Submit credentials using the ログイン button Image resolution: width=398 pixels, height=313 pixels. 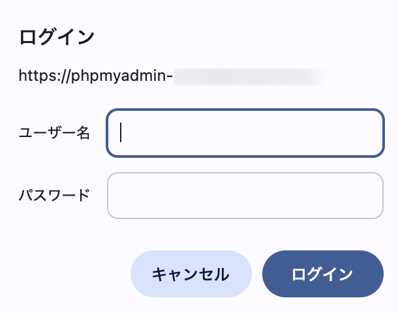(322, 274)
